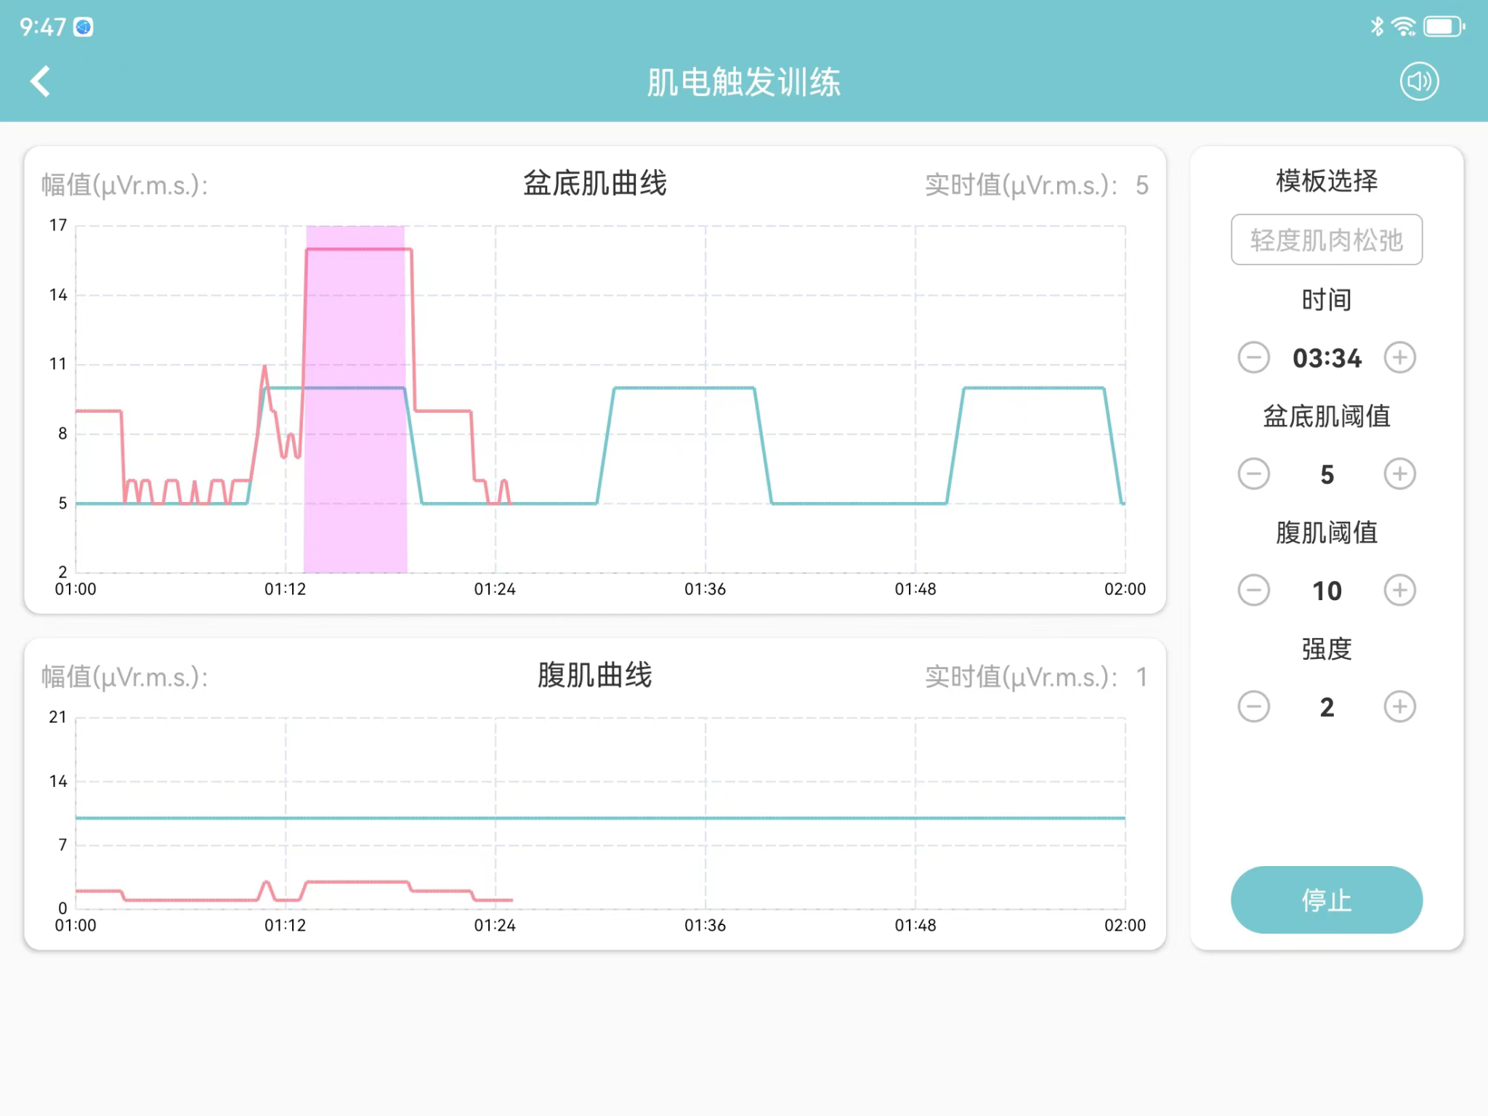
Task: Click the 03:34 time value
Action: pos(1326,358)
